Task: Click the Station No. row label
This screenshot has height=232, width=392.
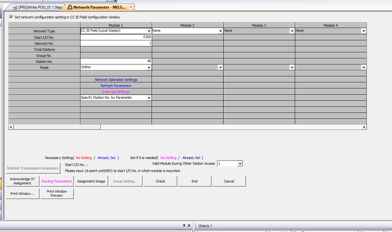Action: coord(44,62)
